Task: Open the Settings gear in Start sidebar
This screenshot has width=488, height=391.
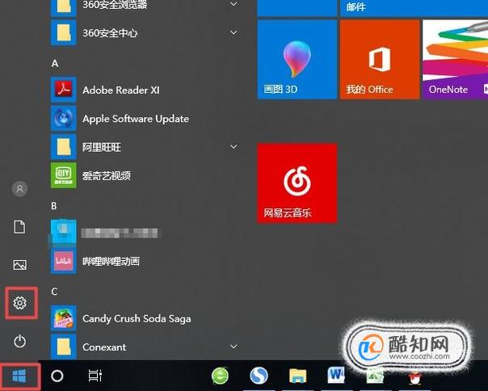Action: tap(20, 303)
